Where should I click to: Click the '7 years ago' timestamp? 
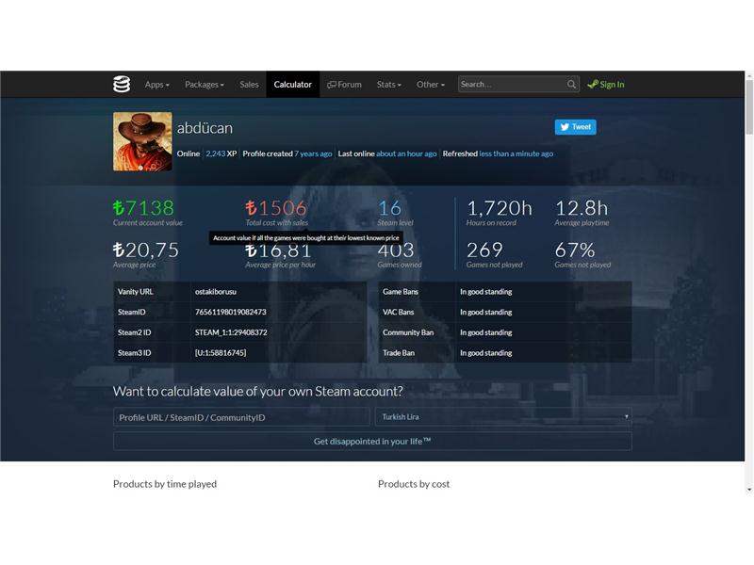pos(313,153)
